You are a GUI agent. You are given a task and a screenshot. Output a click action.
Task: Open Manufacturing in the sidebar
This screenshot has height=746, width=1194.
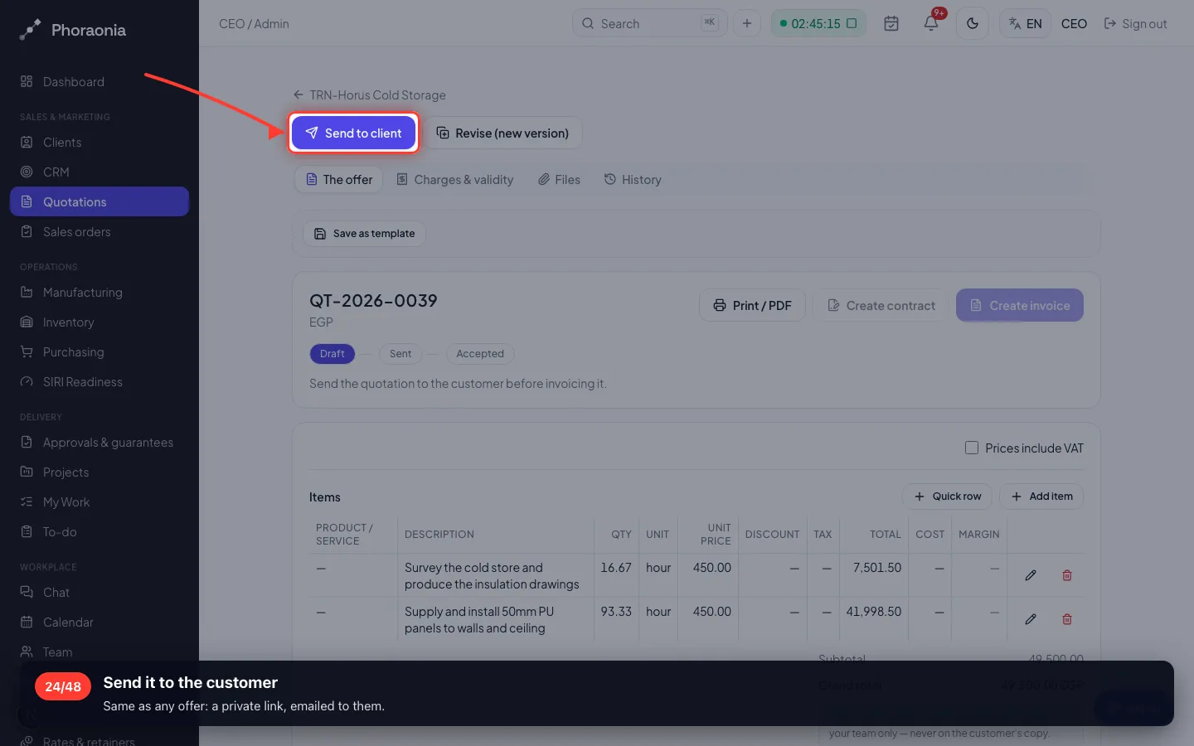click(x=99, y=293)
